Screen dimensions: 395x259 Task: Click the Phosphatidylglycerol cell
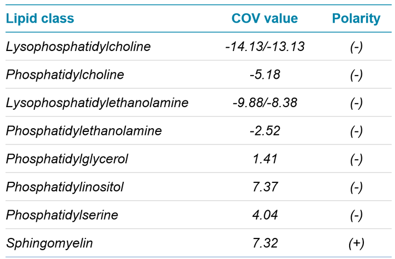[x=67, y=159]
